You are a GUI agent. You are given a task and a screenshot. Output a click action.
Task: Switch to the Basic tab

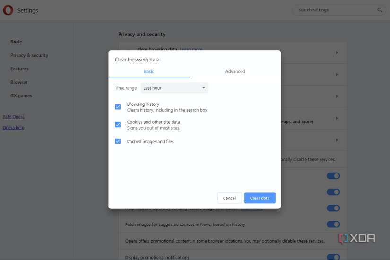[x=149, y=72]
